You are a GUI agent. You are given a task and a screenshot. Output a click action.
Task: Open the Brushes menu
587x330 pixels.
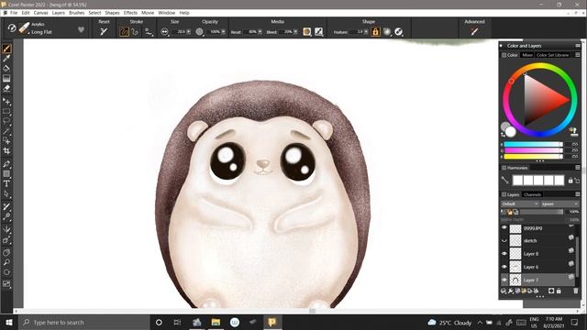tap(77, 13)
